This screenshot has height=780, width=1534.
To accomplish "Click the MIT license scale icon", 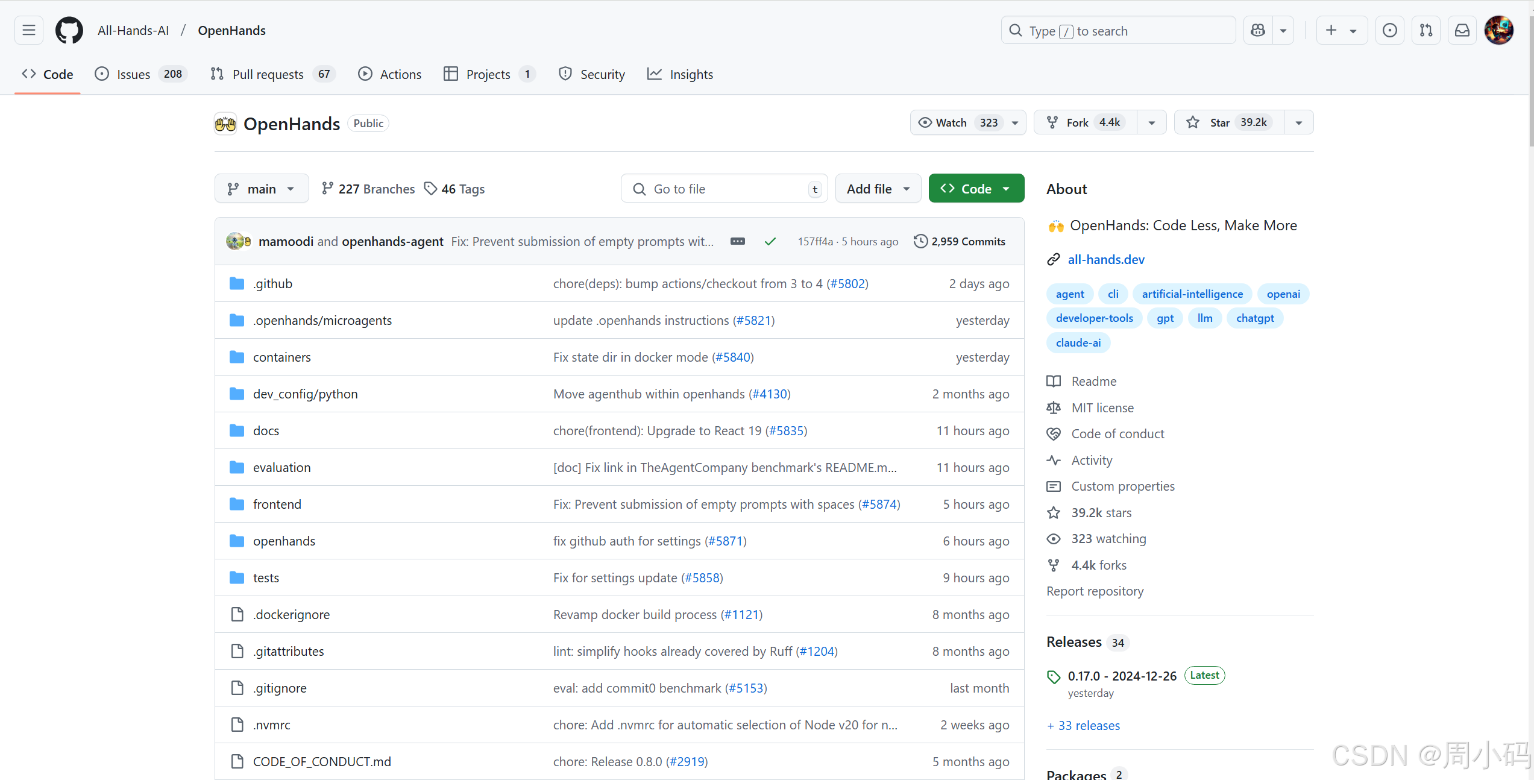I will click(x=1054, y=407).
